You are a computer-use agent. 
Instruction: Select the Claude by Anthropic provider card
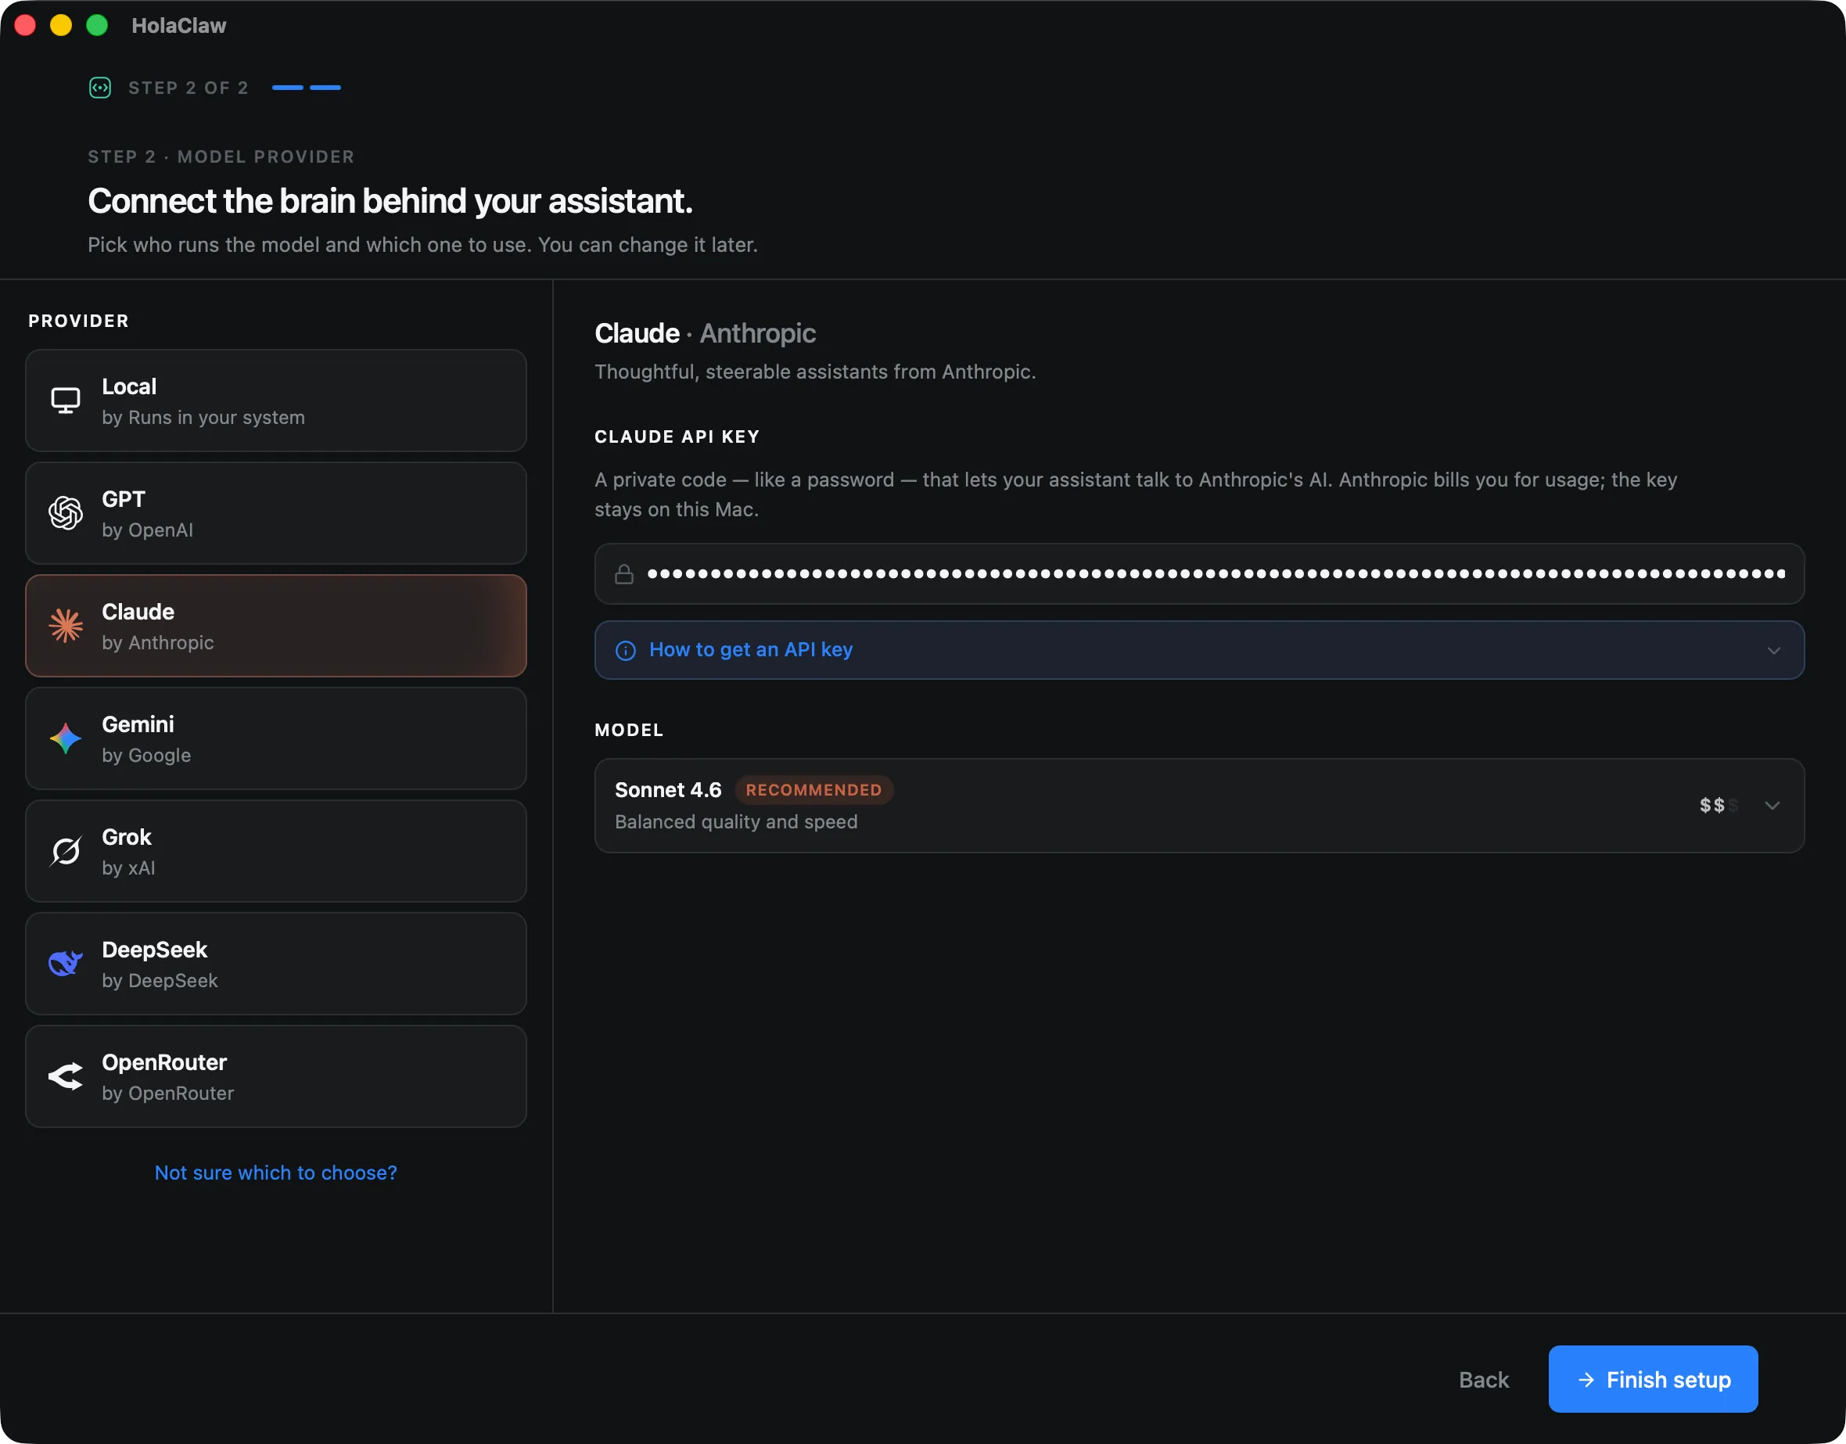click(x=275, y=626)
